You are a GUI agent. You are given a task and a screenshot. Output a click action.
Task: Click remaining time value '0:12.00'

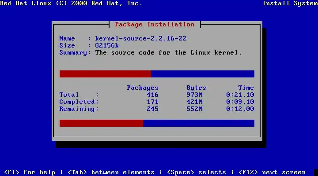click(x=240, y=109)
